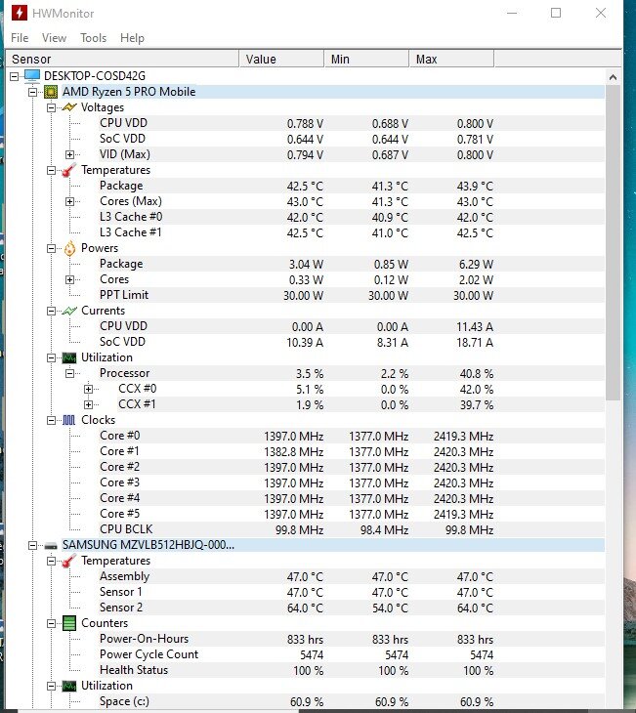Screen dimensions: 636x713
Task: Expand the Cores power row
Action: [69, 279]
